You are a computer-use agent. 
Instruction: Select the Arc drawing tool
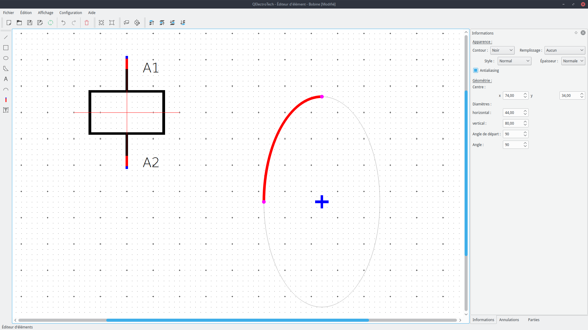(6, 89)
